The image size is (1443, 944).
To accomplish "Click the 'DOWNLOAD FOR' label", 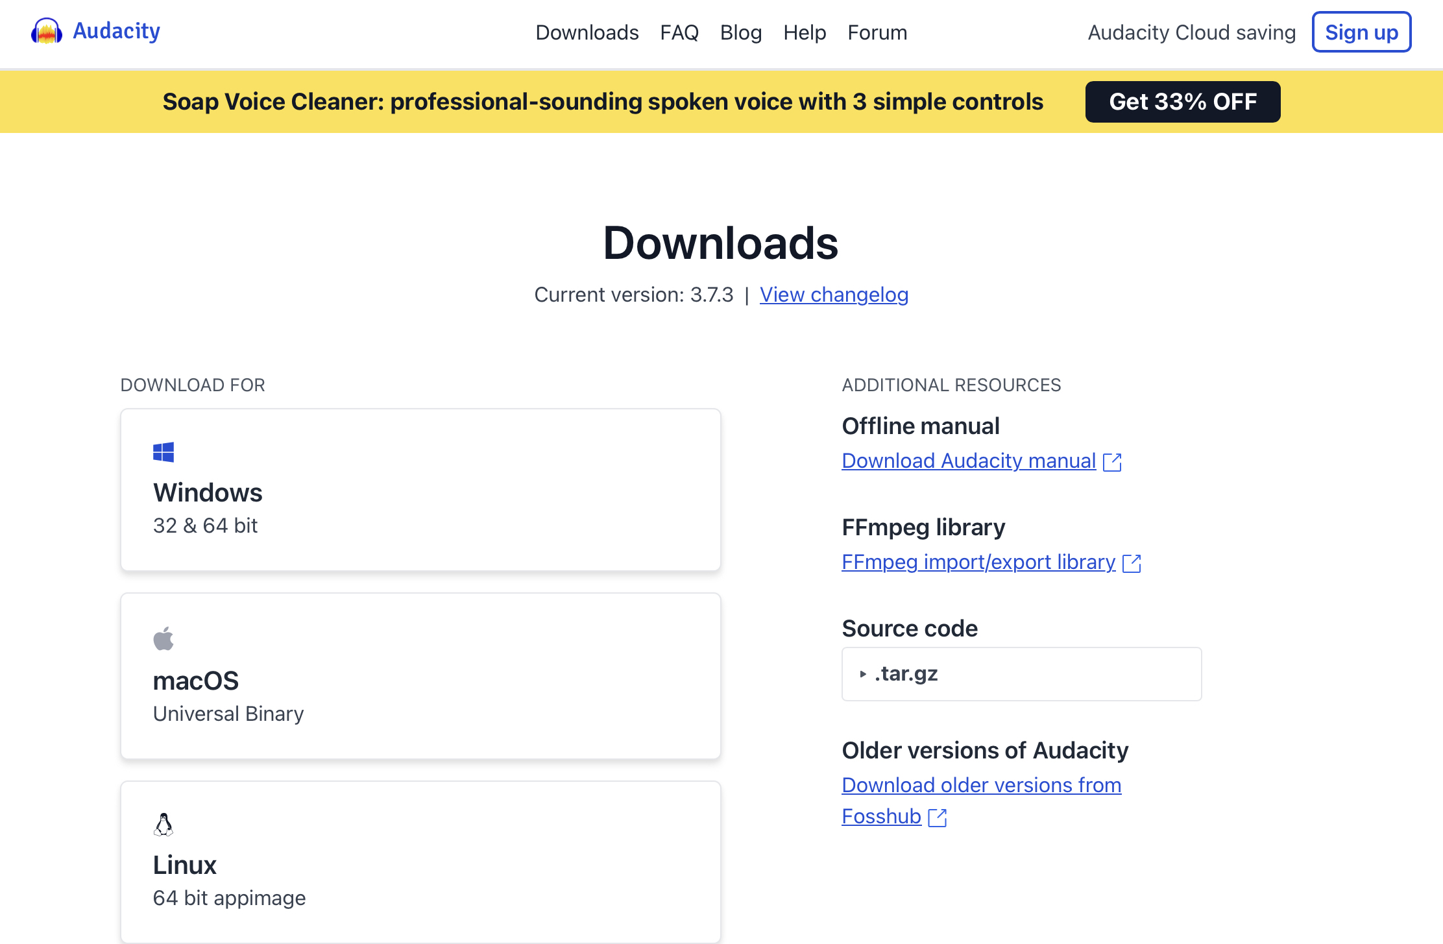I will click(193, 385).
